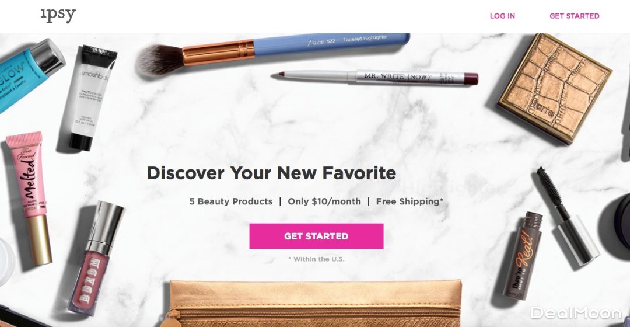Click the Discover Your New Favorite headline
The width and height of the screenshot is (630, 327).
272,173
